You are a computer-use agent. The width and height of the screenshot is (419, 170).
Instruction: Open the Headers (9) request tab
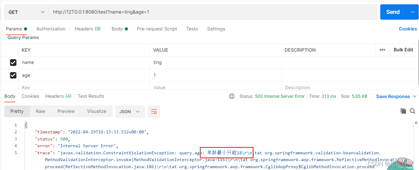coord(88,29)
